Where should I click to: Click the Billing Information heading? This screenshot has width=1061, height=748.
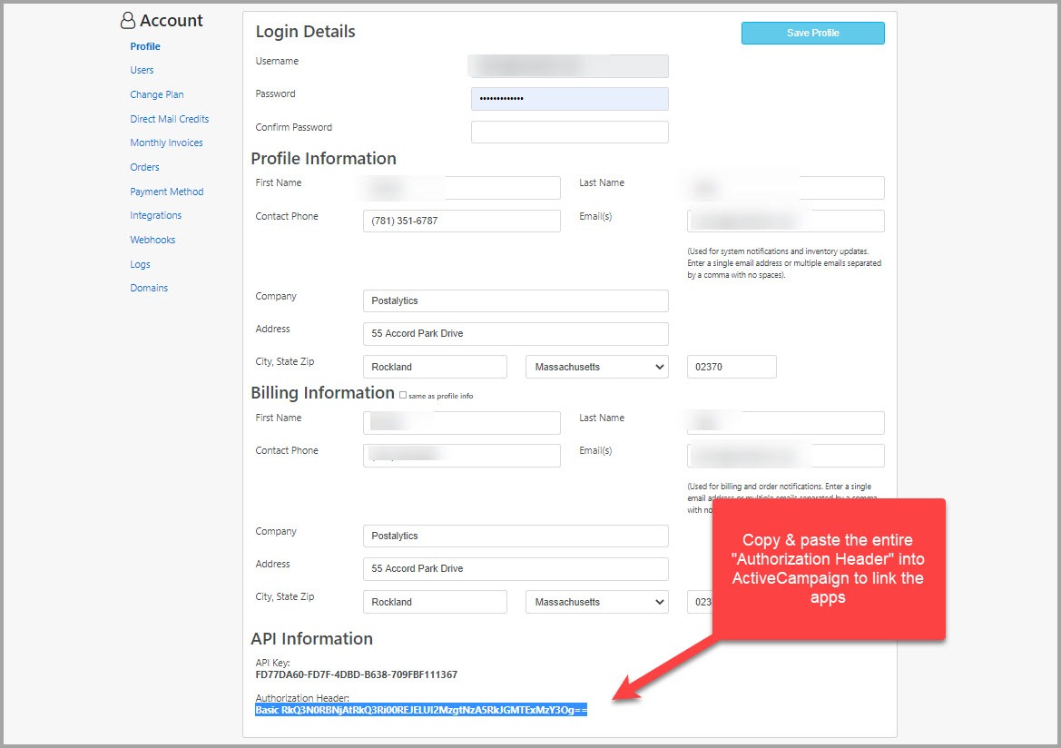(x=323, y=393)
